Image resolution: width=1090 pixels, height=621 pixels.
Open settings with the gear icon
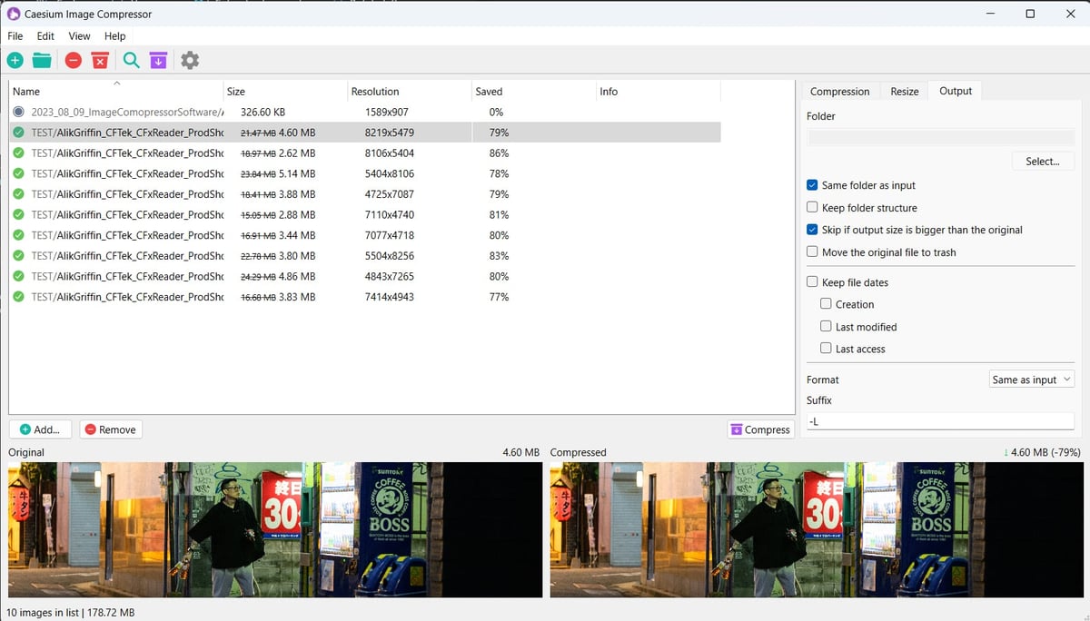point(189,60)
